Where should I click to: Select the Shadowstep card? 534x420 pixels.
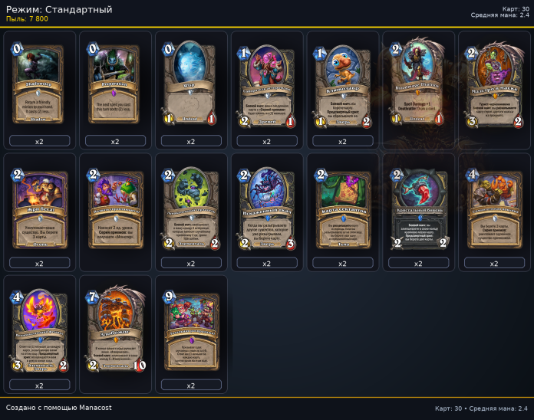(x=38, y=84)
